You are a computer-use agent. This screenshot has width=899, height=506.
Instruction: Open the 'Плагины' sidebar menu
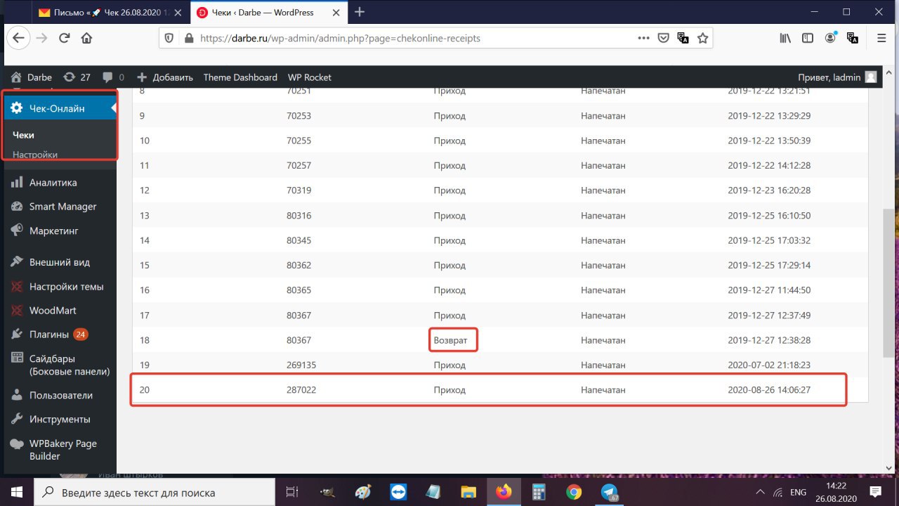tap(59, 335)
